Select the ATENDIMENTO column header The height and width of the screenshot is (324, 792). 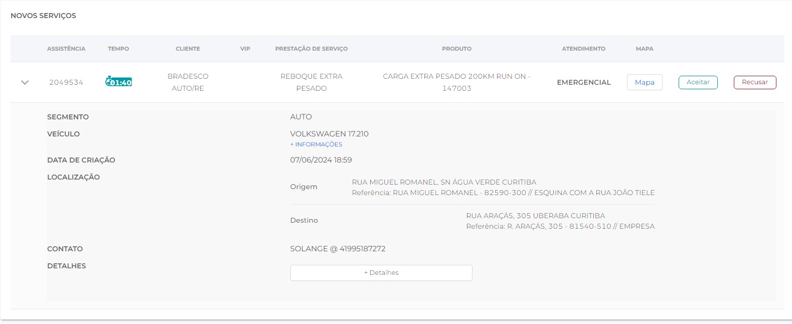pos(583,49)
